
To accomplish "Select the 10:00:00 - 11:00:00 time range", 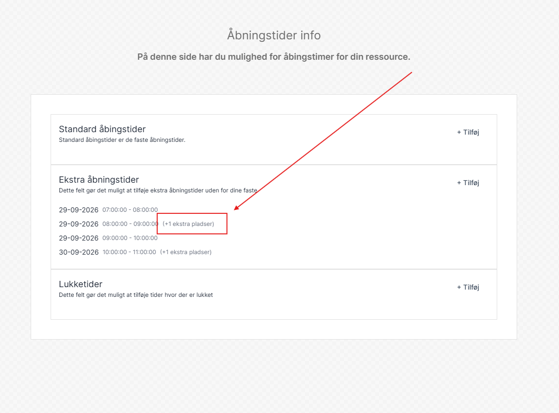I will pyautogui.click(x=129, y=252).
